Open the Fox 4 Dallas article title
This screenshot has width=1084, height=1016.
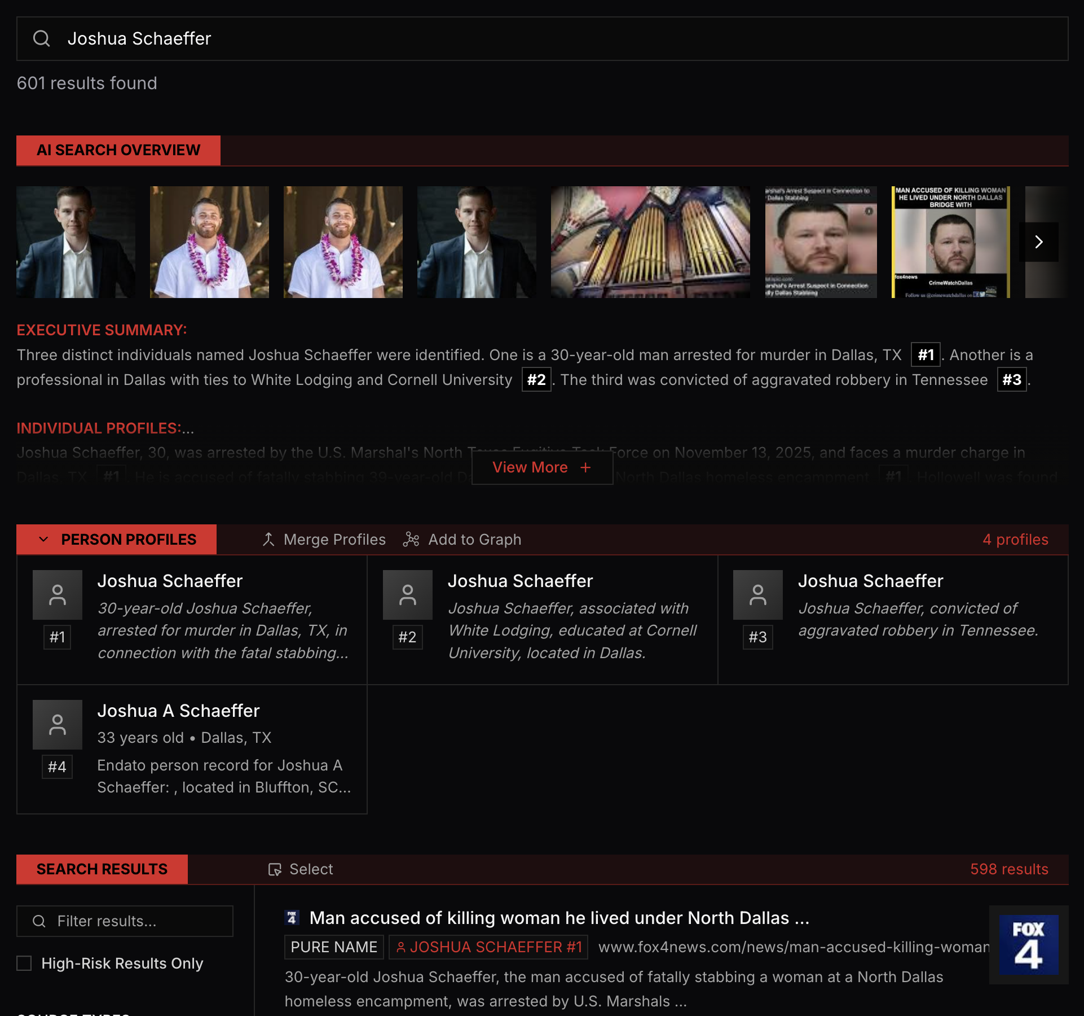pos(559,918)
